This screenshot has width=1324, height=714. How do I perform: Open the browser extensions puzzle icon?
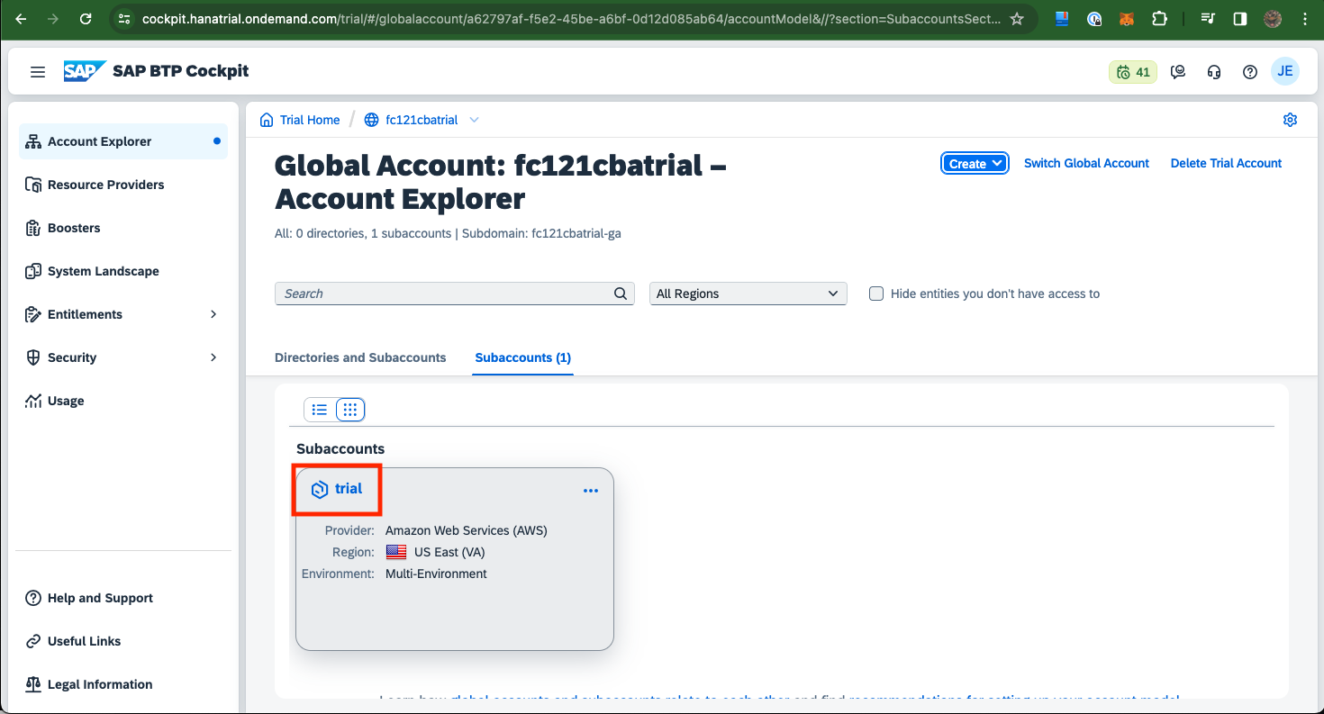(x=1159, y=18)
